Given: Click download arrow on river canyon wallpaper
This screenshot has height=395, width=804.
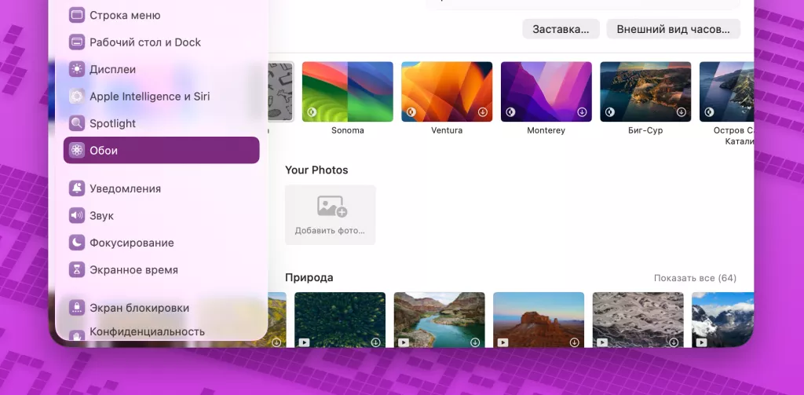Looking at the screenshot, I should tap(475, 342).
